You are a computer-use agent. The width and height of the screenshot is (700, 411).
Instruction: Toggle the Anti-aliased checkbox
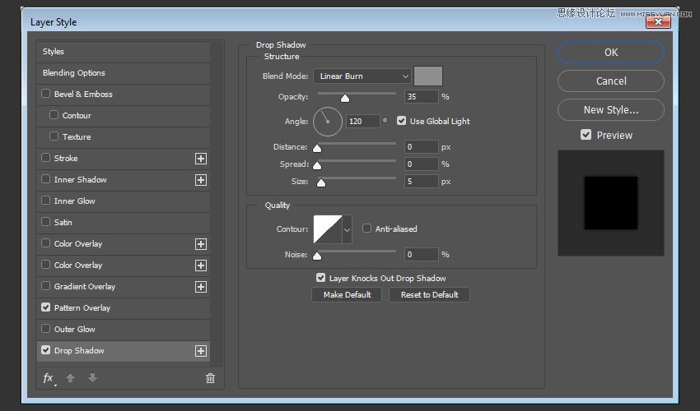(367, 229)
